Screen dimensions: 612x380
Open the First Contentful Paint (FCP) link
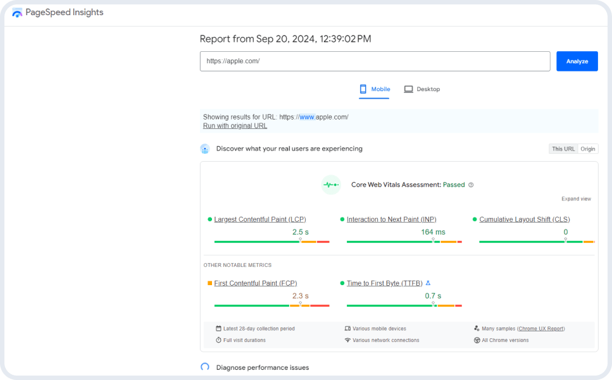(x=256, y=283)
